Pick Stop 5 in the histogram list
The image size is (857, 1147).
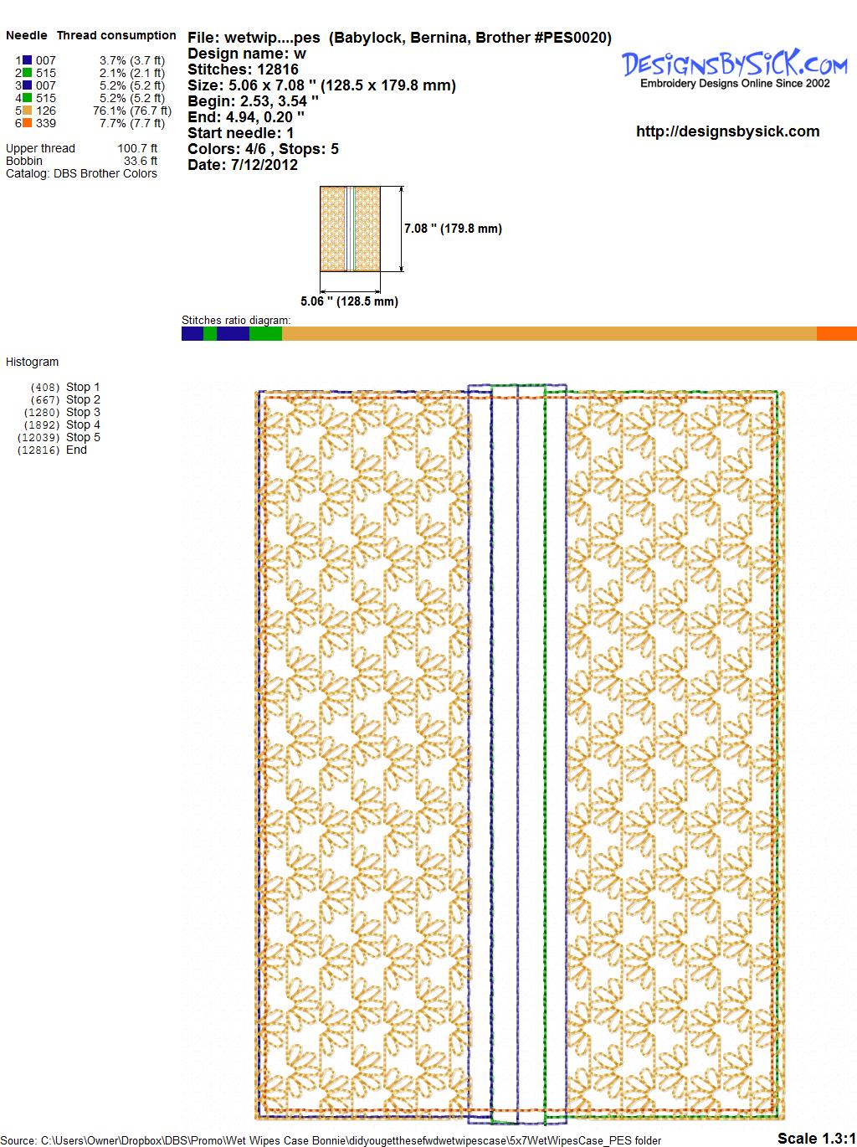point(83,437)
